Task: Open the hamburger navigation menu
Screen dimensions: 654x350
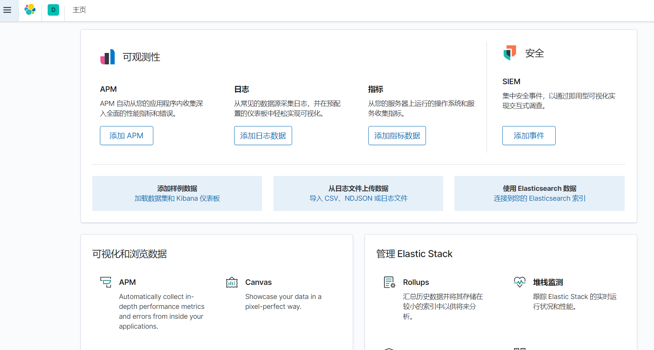Action: pyautogui.click(x=7, y=10)
